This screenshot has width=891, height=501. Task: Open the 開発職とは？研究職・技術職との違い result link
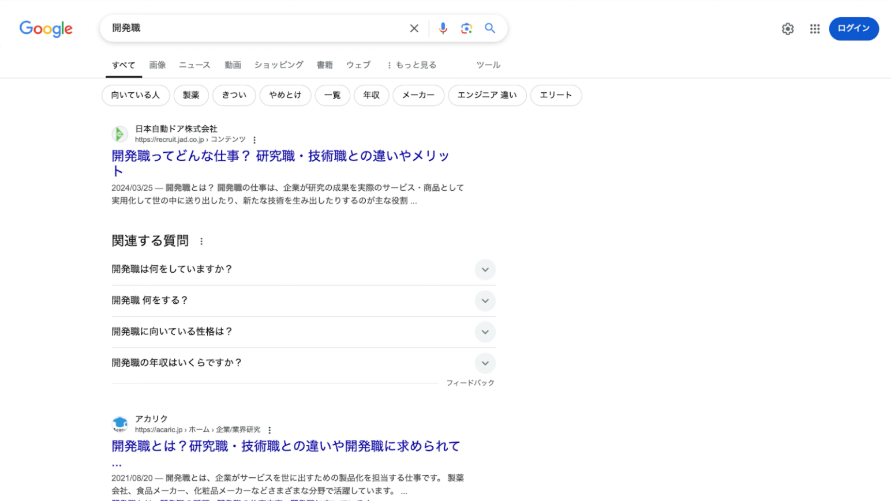click(286, 453)
